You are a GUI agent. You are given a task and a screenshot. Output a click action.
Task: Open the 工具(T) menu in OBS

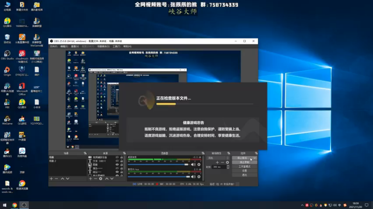(x=116, y=46)
